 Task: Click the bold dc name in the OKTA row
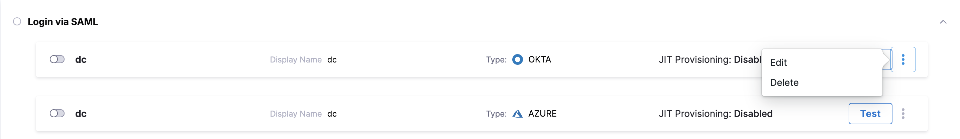tap(81, 59)
